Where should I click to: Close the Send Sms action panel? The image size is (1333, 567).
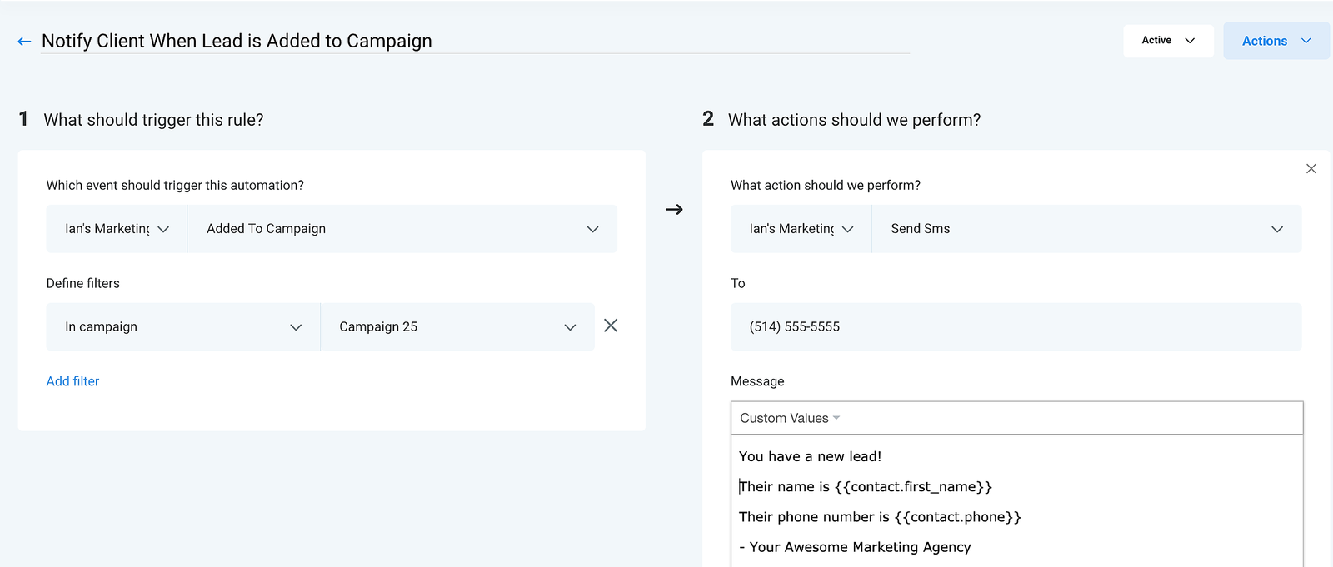pos(1311,169)
